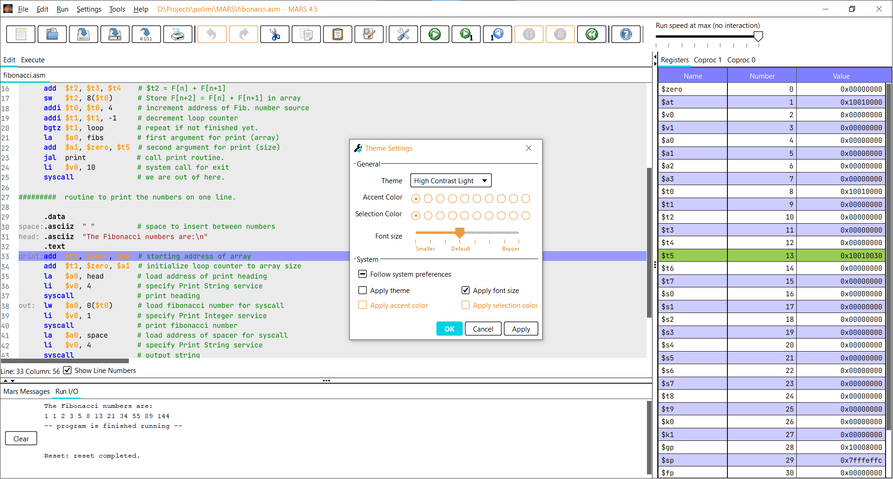Viewport: 893px width, 479px height.
Task: Toggle Follow system preferences checkbox
Action: pyautogui.click(x=363, y=274)
